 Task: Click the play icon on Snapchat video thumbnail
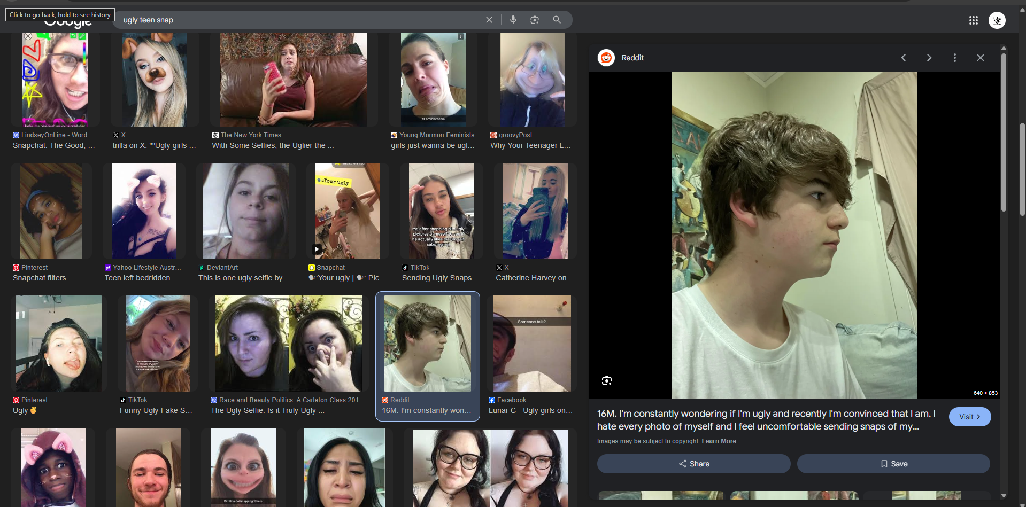click(317, 249)
